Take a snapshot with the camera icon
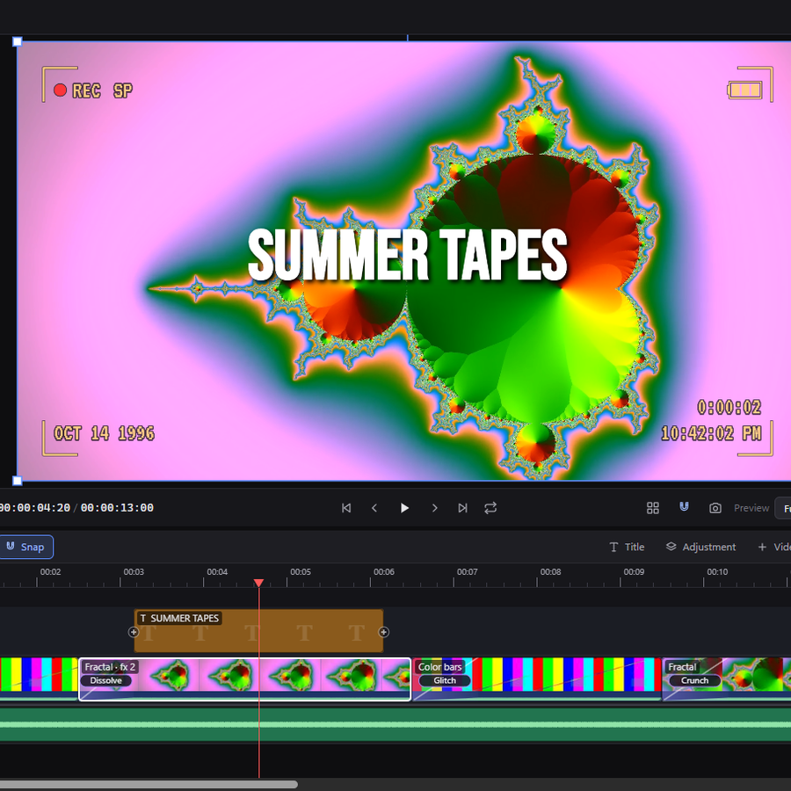The image size is (791, 791). pos(715,508)
